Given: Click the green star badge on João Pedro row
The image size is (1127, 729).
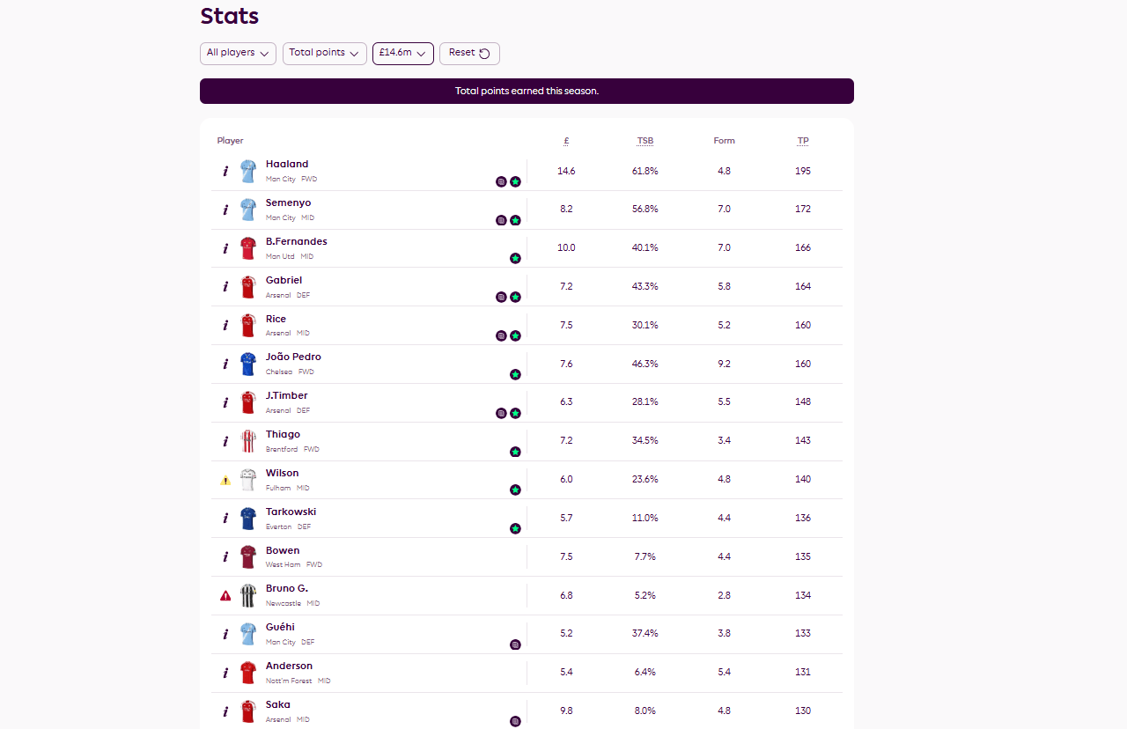Looking at the screenshot, I should point(515,374).
